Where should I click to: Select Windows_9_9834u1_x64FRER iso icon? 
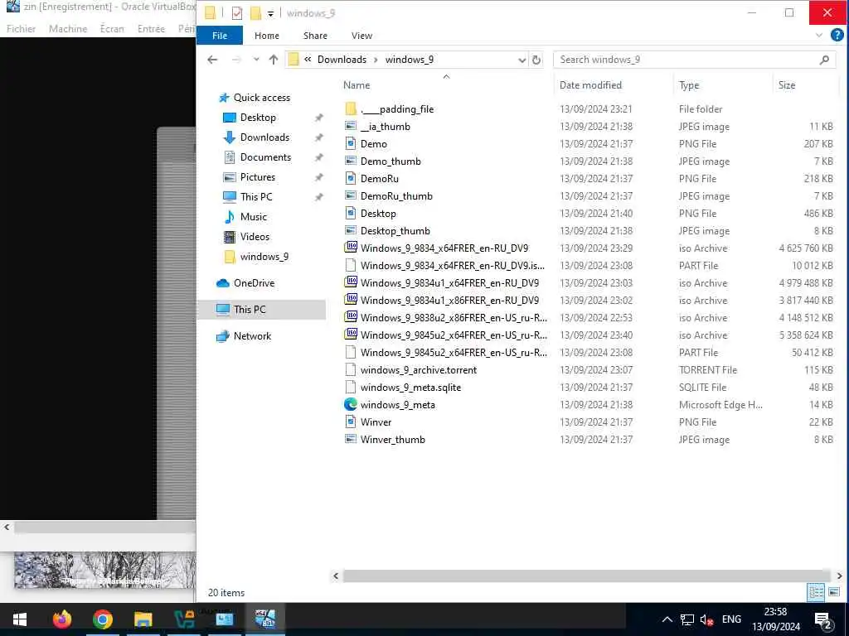351,282
